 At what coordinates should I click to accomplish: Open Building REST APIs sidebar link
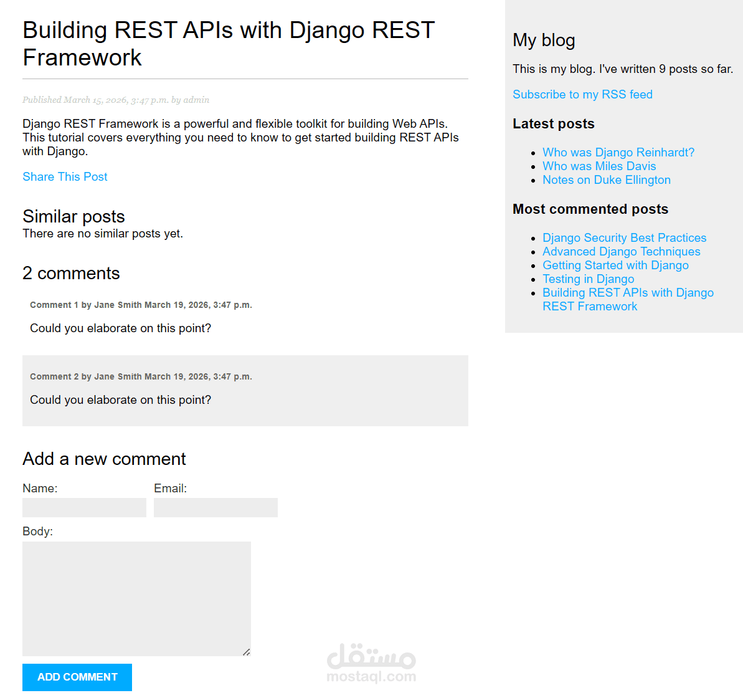[628, 299]
